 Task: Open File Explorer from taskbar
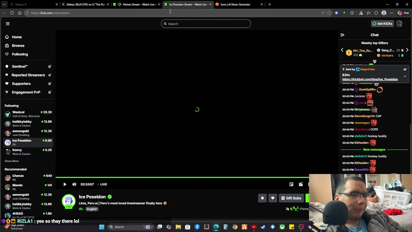(x=178, y=227)
